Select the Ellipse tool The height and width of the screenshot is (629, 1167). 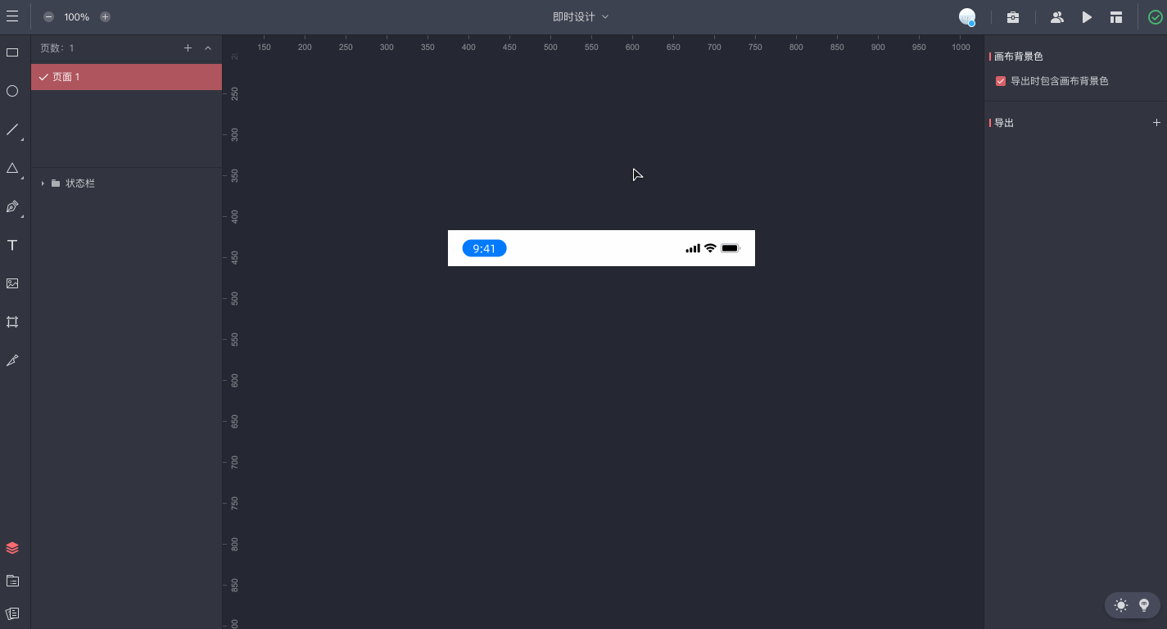pos(12,91)
